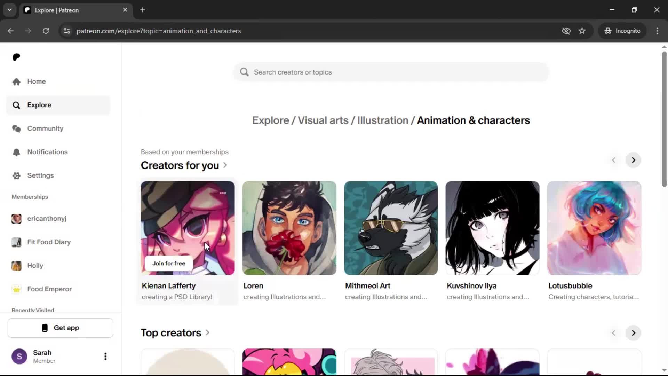The height and width of the screenshot is (376, 668).
Task: Click the third-party cookies blocked eye icon
Action: click(566, 31)
